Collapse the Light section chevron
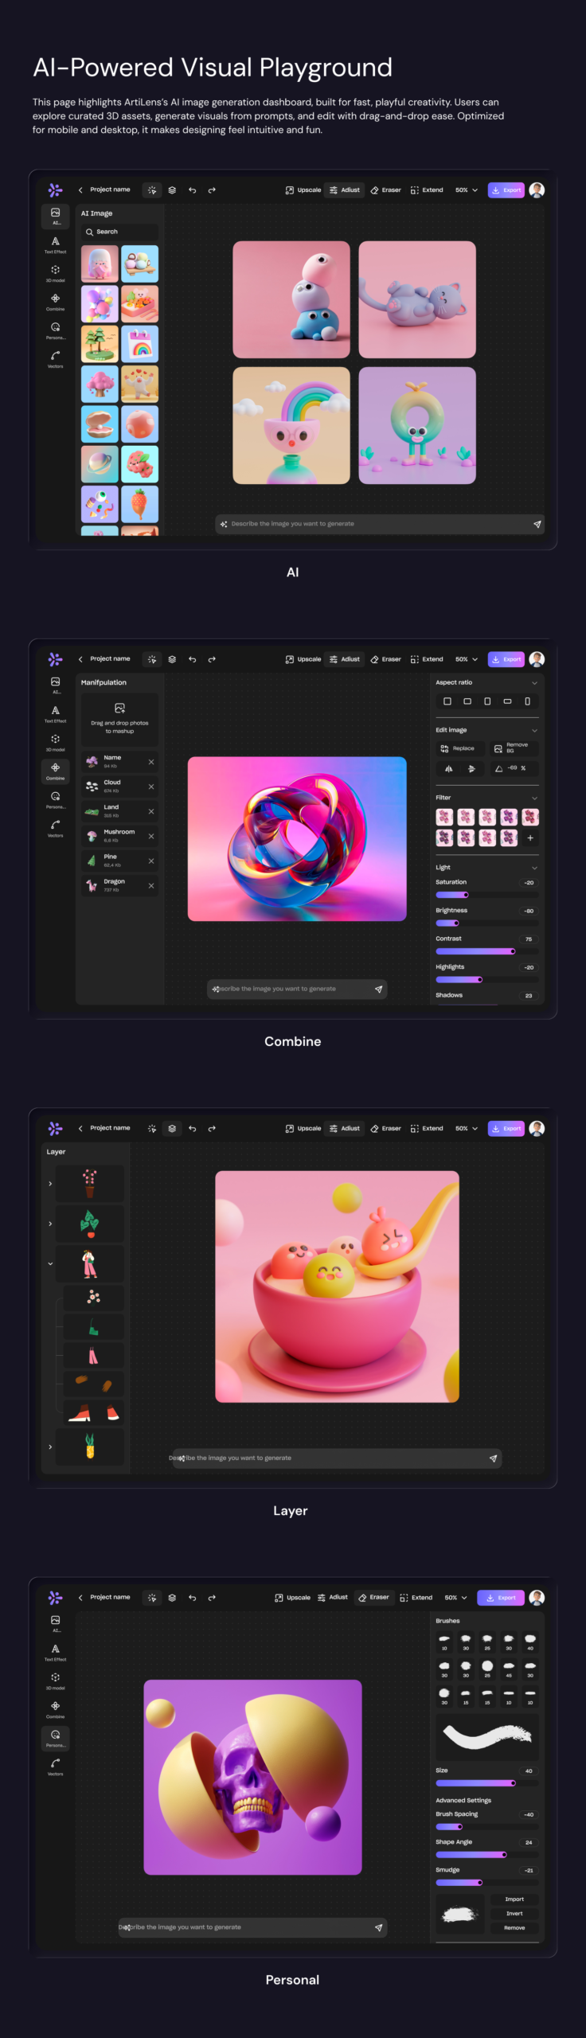Image resolution: width=586 pixels, height=2038 pixels. [534, 868]
